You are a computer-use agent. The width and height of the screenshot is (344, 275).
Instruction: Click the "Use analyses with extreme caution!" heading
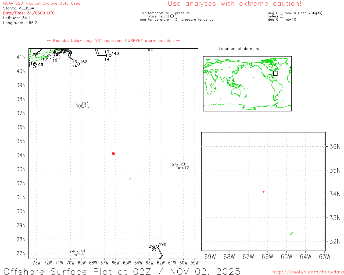click(x=234, y=4)
